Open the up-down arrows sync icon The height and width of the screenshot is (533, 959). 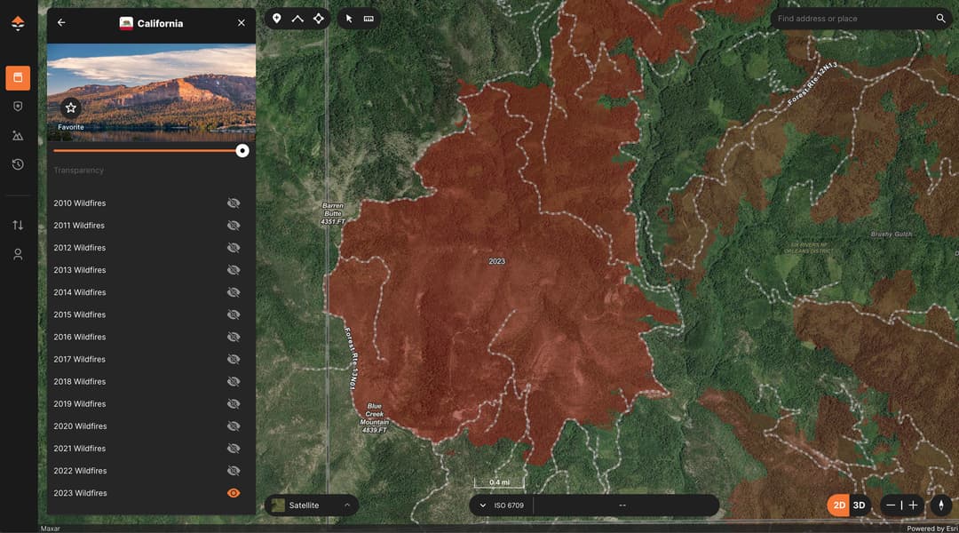click(18, 226)
